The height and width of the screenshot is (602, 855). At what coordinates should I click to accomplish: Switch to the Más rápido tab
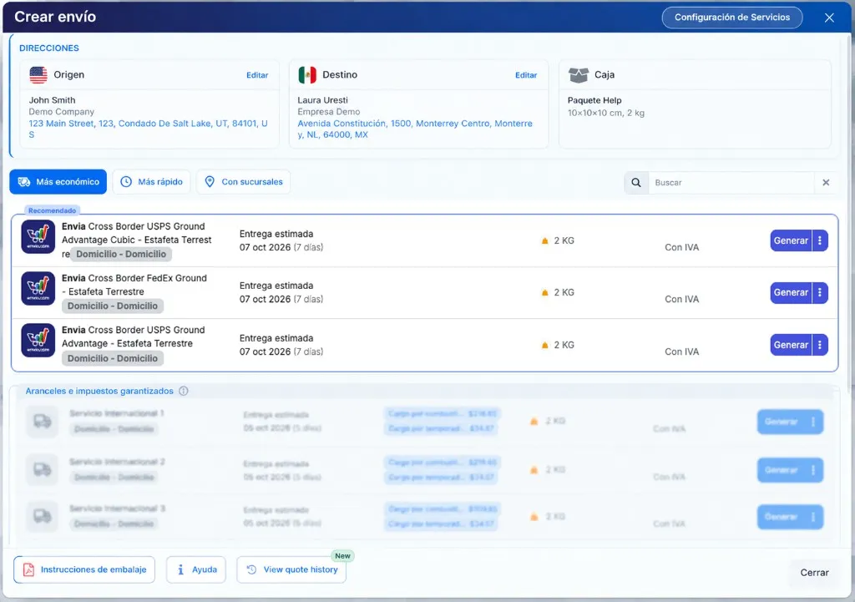pos(152,181)
